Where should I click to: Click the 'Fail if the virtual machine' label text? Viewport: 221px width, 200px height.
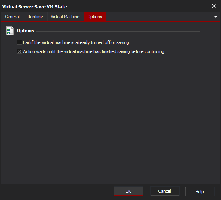click(76, 42)
